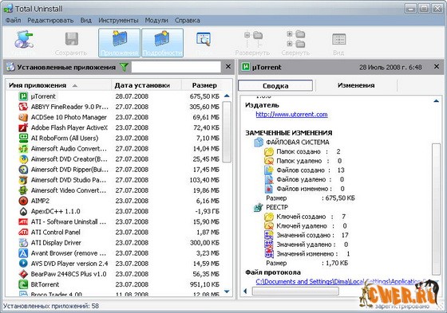
Task: Select the AIMP2 application icon
Action: (23, 201)
